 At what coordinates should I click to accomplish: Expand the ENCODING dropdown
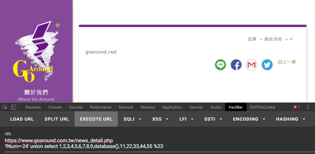coord(249,119)
